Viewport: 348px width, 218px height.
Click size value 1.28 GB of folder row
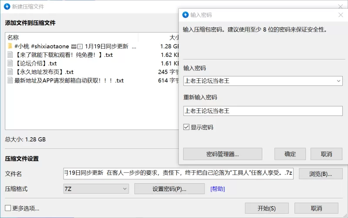pyautogui.click(x=170, y=46)
